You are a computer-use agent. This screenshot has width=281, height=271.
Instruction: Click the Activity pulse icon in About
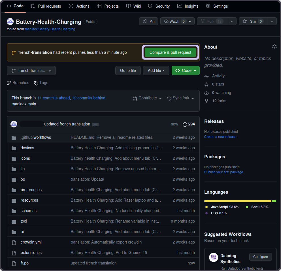tap(207, 76)
